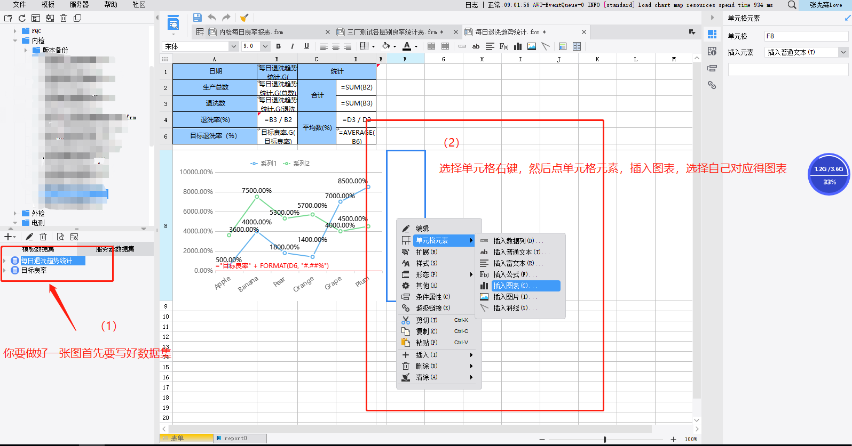
Task: Click the insert rich text toolbar icon
Action: [x=490, y=46]
